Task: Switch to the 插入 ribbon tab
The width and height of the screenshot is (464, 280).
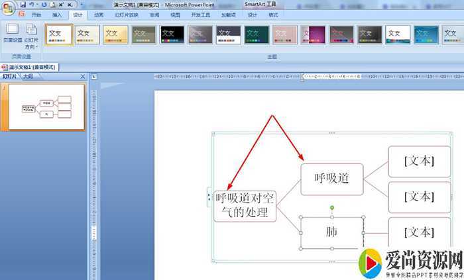Action: tap(57, 14)
